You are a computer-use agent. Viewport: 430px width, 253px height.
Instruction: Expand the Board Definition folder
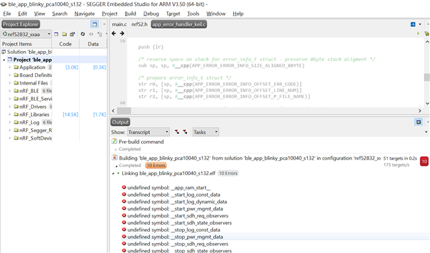click(x=10, y=75)
